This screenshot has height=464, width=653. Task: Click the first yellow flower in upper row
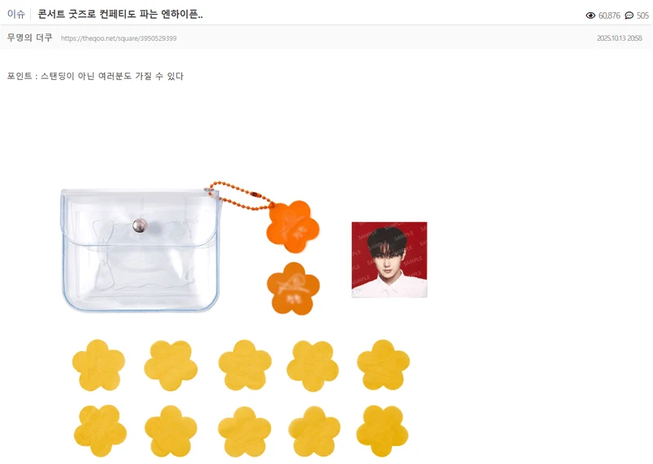click(98, 365)
